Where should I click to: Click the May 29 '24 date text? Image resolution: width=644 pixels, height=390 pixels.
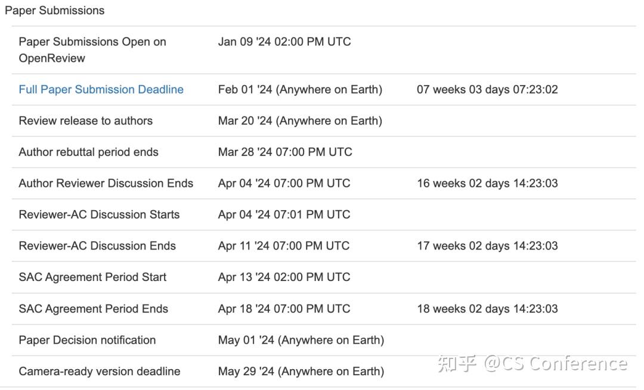point(301,371)
